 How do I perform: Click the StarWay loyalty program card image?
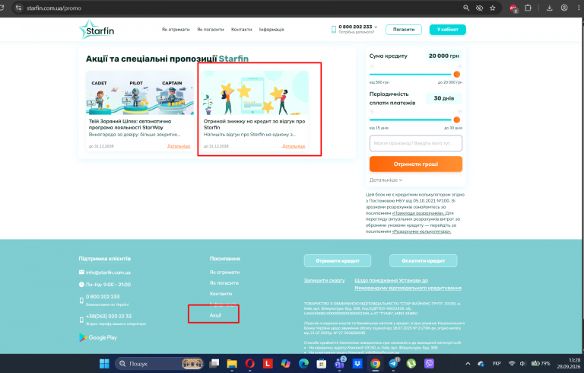140,93
